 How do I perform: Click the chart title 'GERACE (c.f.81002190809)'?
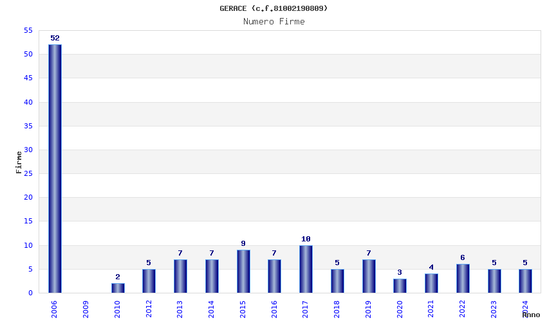click(273, 8)
